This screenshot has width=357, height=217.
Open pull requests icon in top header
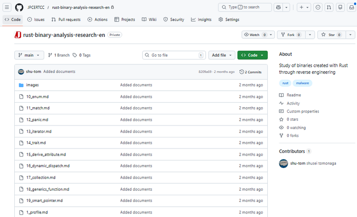coord(329,8)
